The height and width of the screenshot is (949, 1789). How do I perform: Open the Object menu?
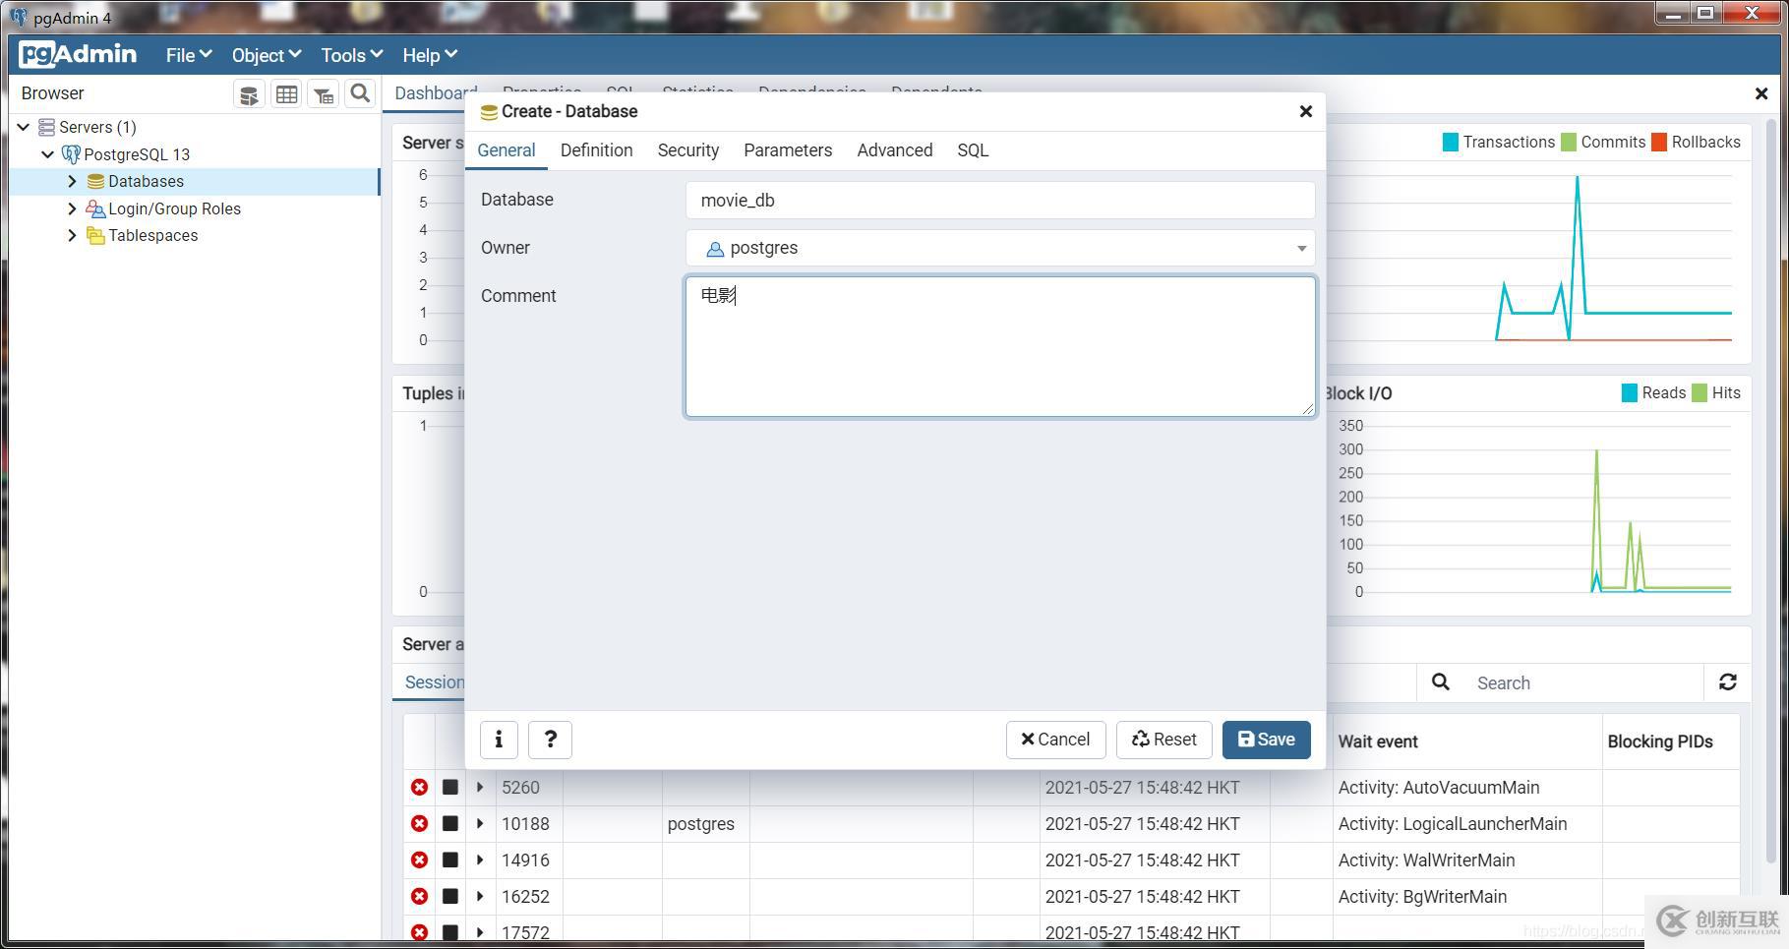coord(266,55)
